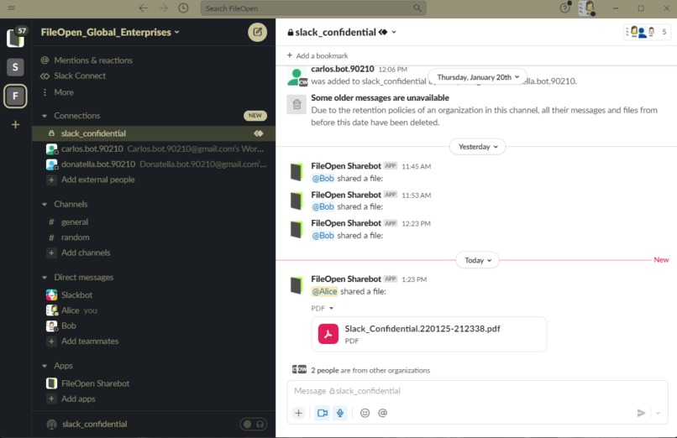This screenshot has height=438, width=677.
Task: Add a new workspace plus icon
Action: (16, 124)
